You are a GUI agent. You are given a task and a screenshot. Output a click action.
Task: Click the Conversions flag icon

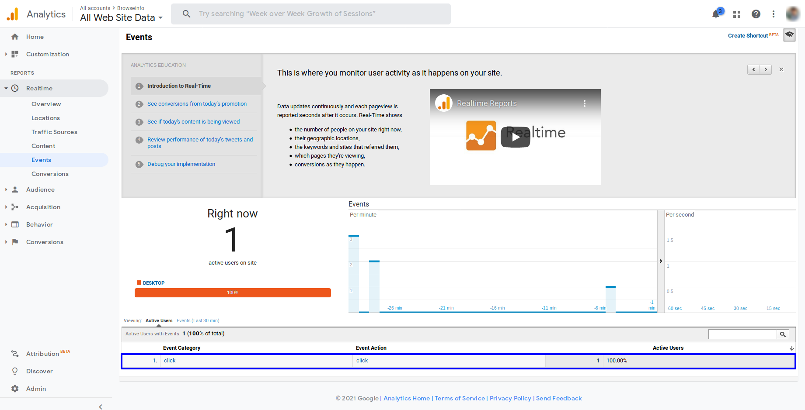[15, 242]
